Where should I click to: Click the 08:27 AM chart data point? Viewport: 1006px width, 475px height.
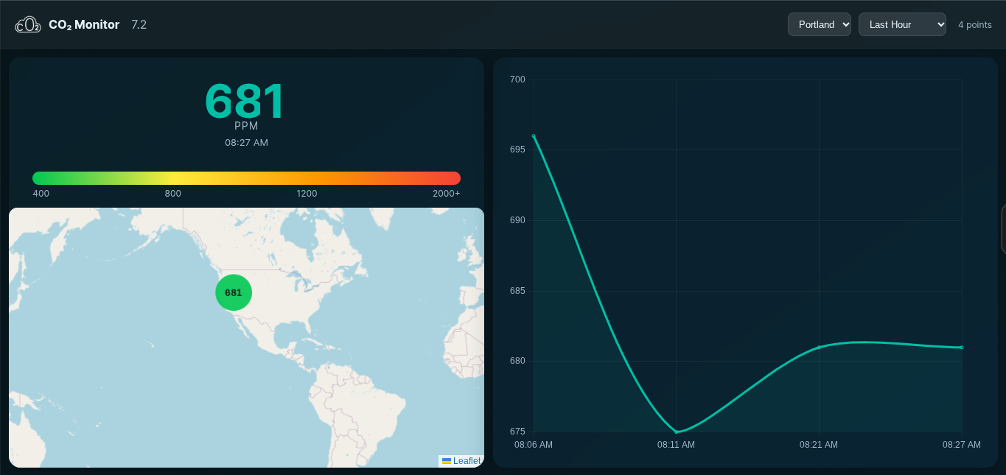(x=962, y=348)
